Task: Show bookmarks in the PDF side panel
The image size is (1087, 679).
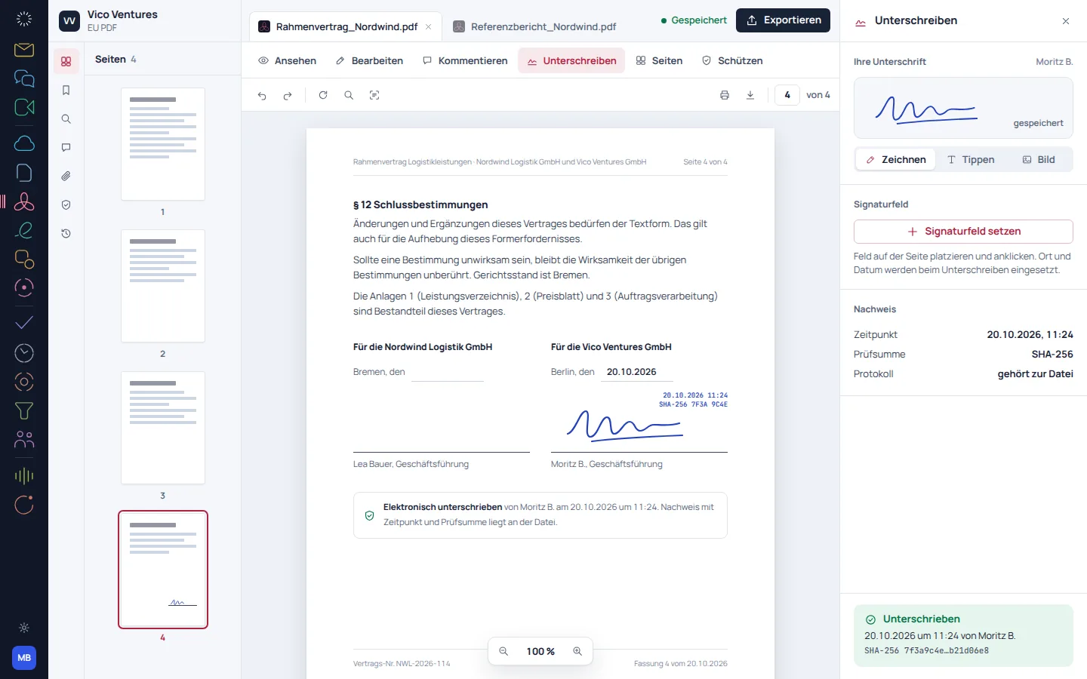Action: tap(66, 91)
